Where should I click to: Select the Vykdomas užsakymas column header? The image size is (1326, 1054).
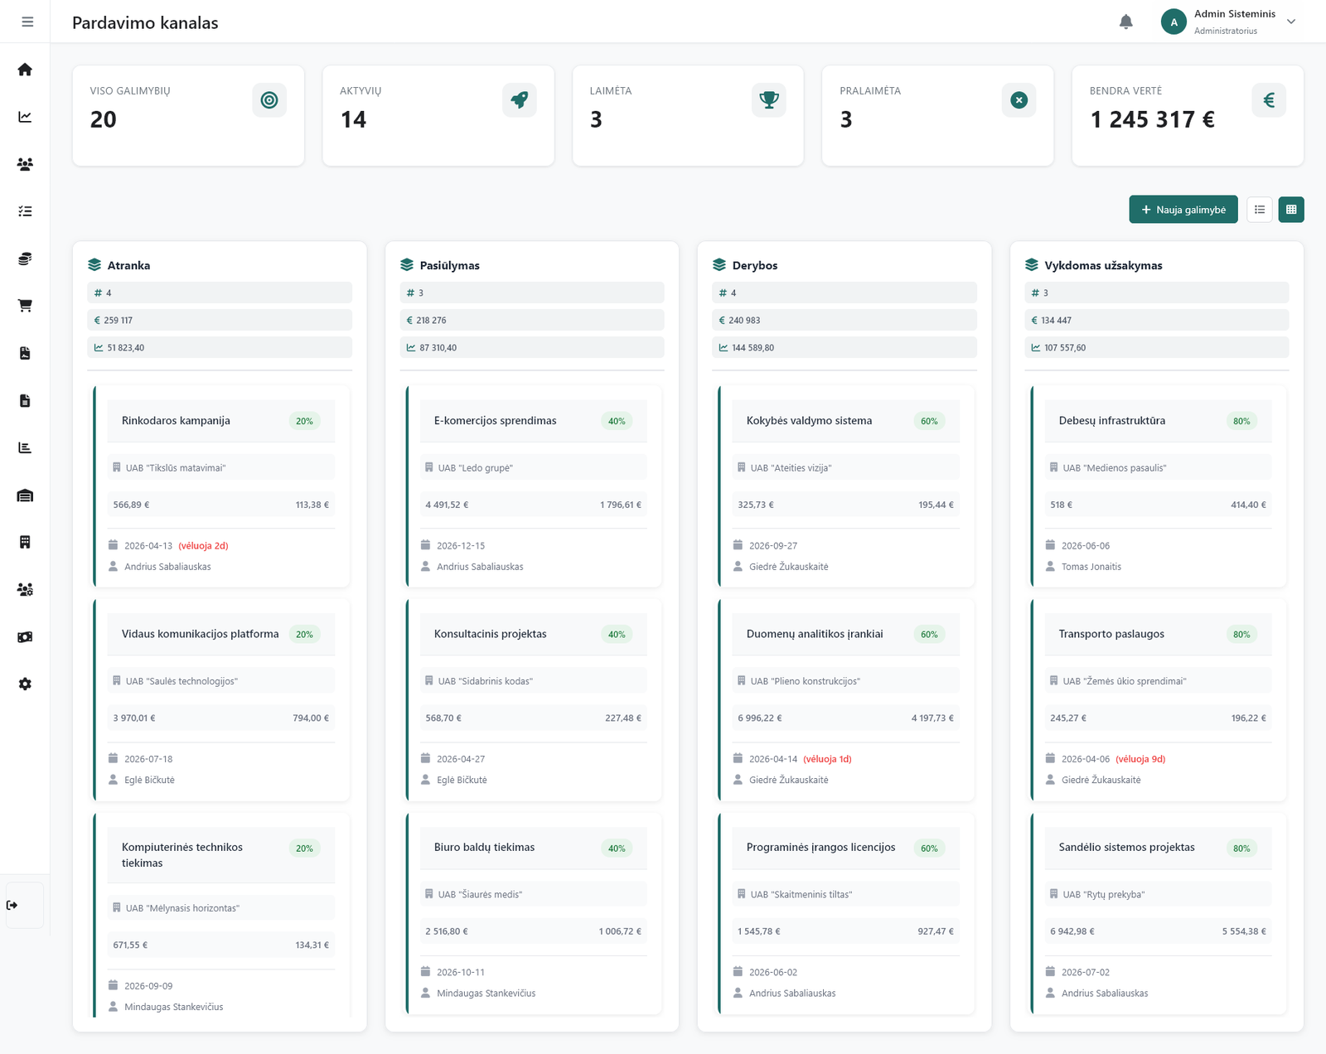point(1102,265)
